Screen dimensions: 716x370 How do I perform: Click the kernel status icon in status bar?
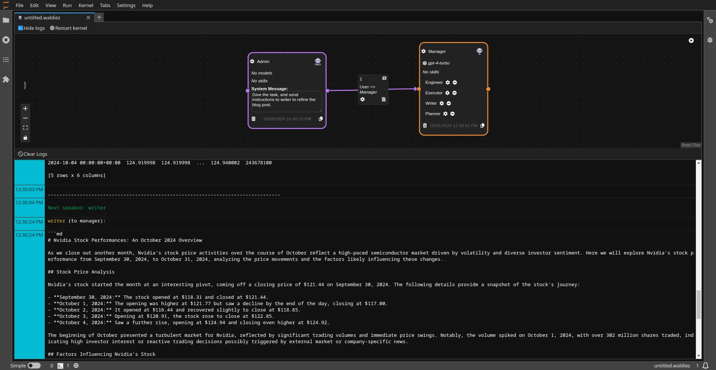76,366
